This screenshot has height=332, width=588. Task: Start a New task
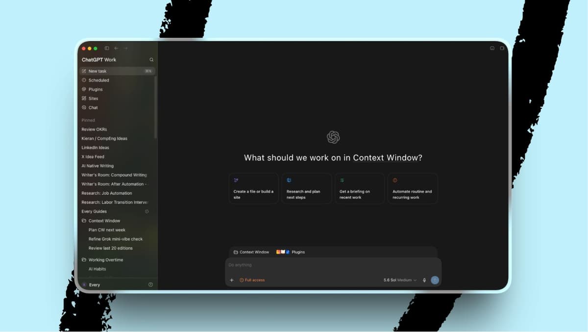[x=118, y=71]
